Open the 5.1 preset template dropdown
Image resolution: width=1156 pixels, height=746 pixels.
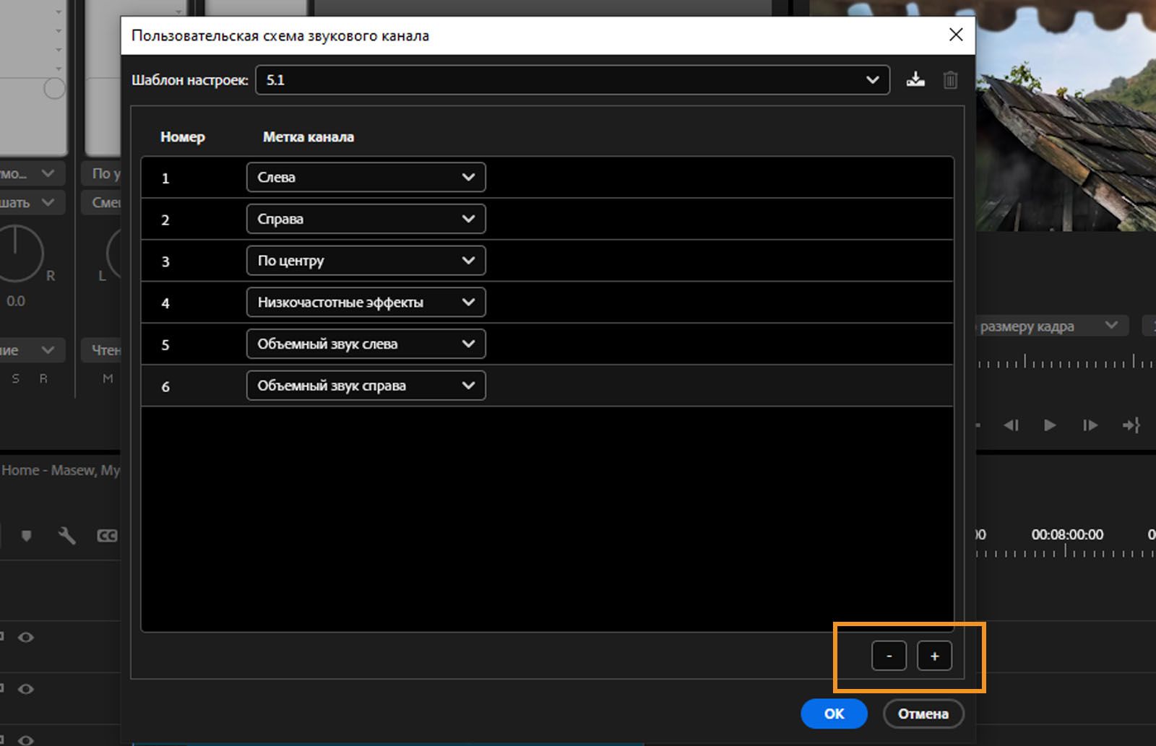click(x=572, y=79)
